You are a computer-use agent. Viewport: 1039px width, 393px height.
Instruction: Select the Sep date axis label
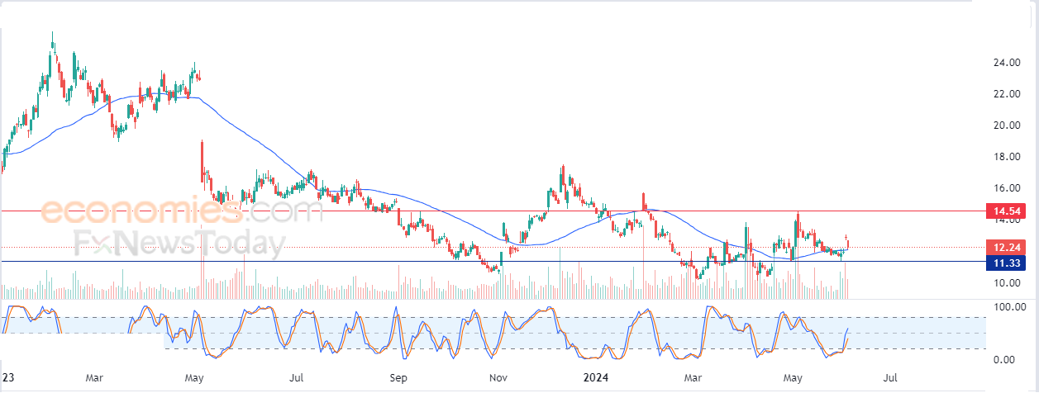(398, 378)
